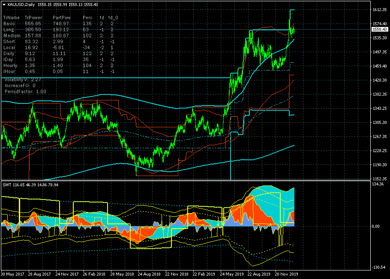
Task: Click the TrName column header
Action: point(10,18)
